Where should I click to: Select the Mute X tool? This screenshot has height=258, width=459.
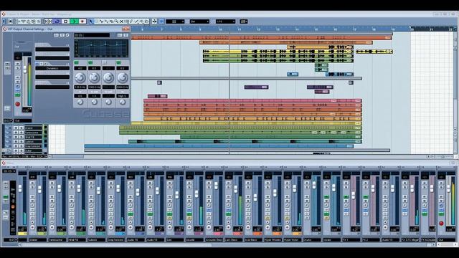121,21
